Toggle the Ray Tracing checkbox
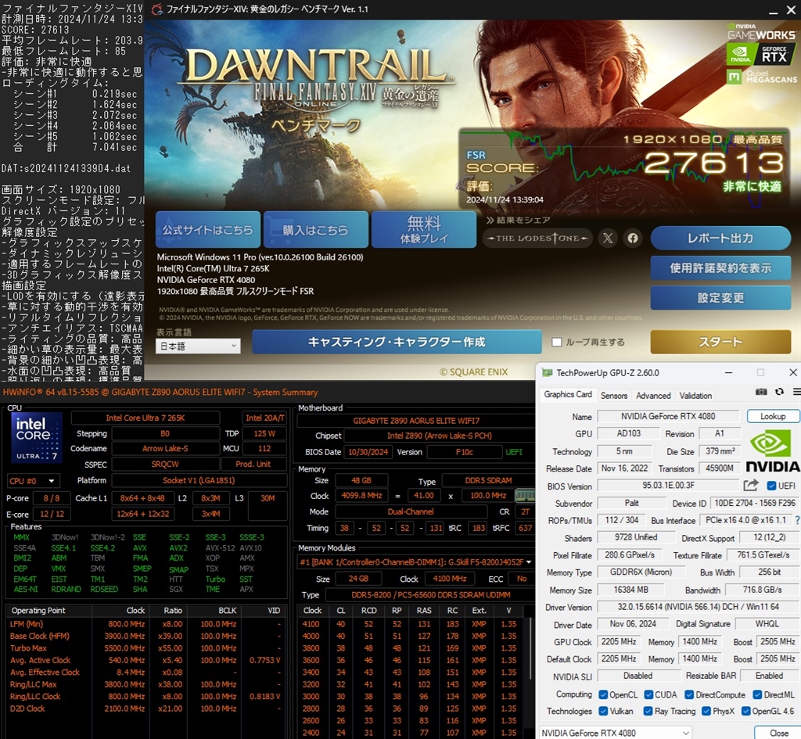 click(648, 711)
